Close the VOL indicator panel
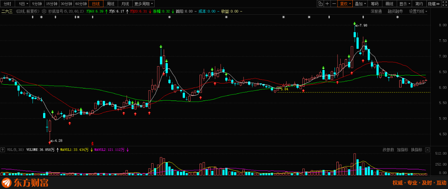This screenshot has height=189, width=448. click(x=428, y=150)
